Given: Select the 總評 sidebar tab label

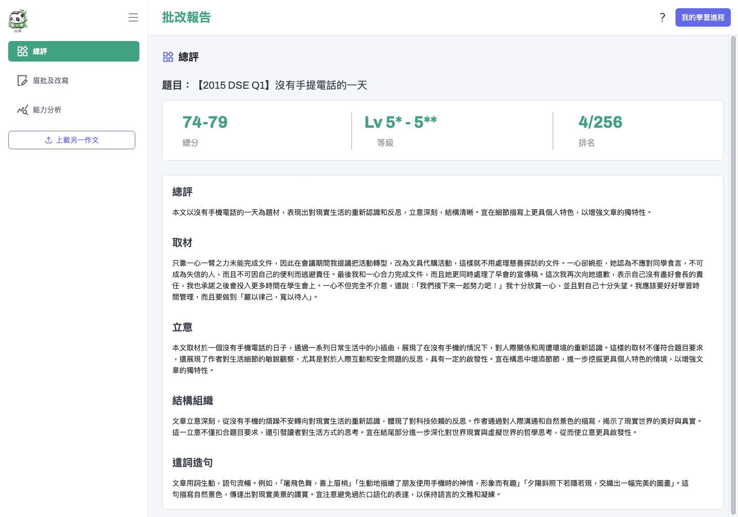Looking at the screenshot, I should [40, 51].
